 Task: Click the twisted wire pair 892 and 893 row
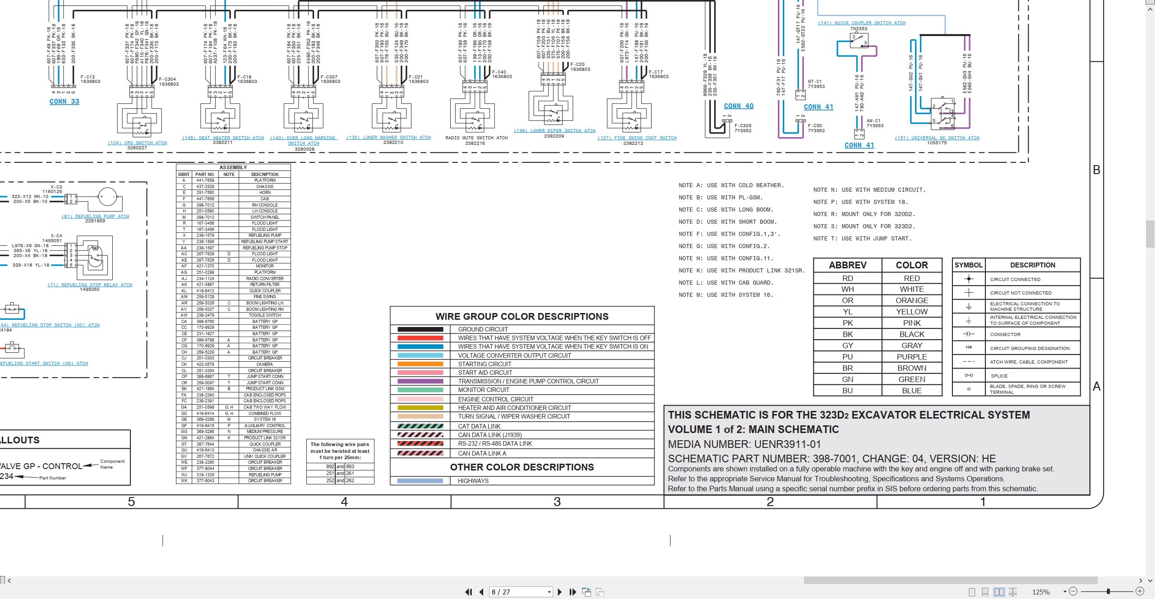340,467
